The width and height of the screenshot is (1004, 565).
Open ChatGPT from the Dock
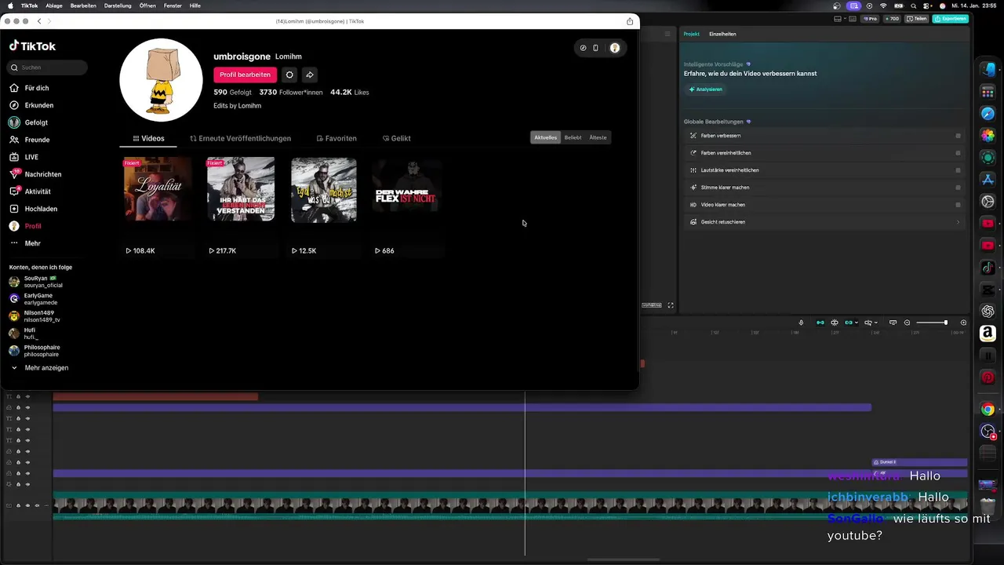pyautogui.click(x=988, y=312)
